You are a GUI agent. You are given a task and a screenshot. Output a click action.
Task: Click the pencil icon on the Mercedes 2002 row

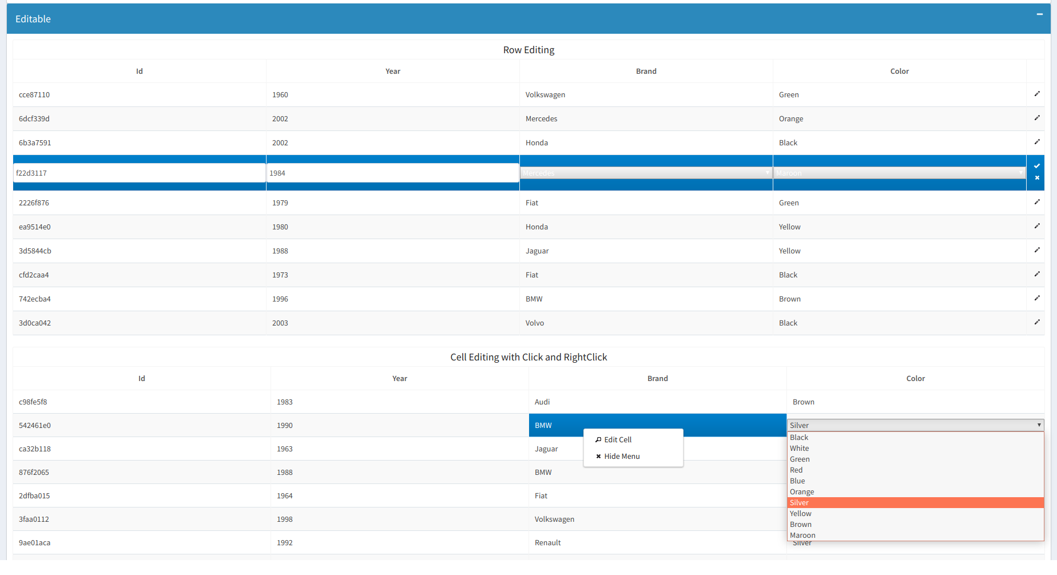[x=1037, y=118]
